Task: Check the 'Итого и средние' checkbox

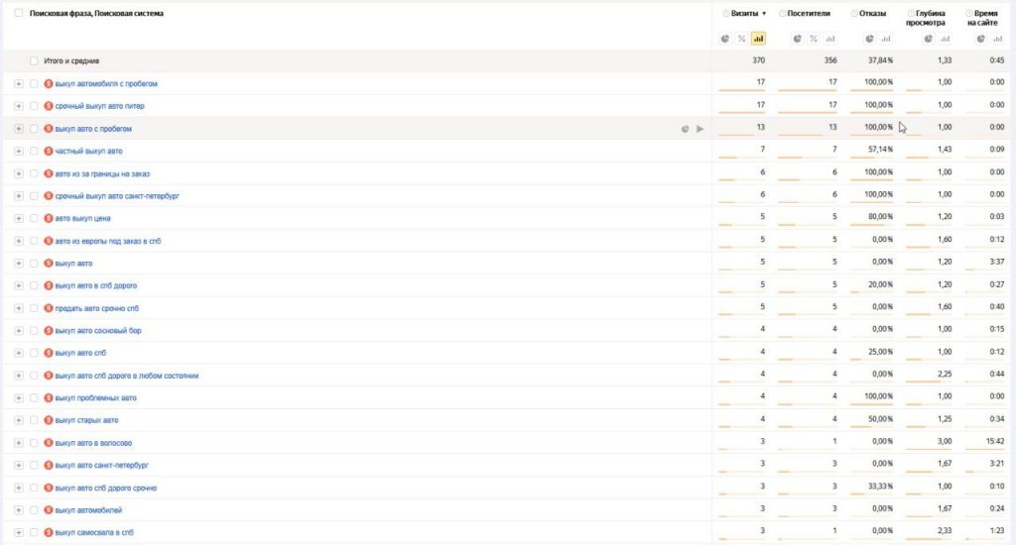Action: click(34, 61)
